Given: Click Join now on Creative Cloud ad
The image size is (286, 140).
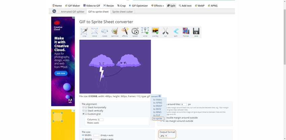Looking at the screenshot, I should point(61,73).
